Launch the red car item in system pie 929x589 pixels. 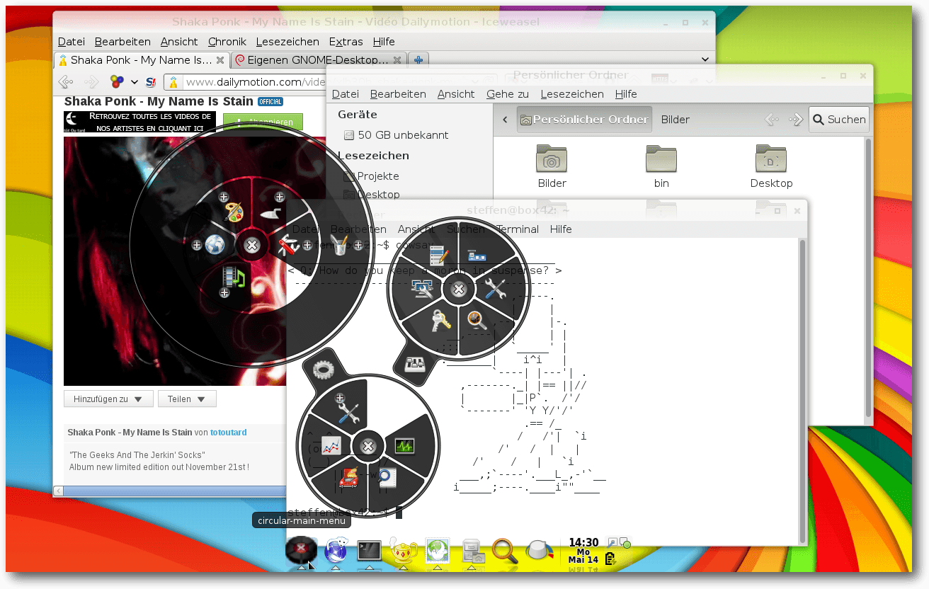tap(348, 479)
